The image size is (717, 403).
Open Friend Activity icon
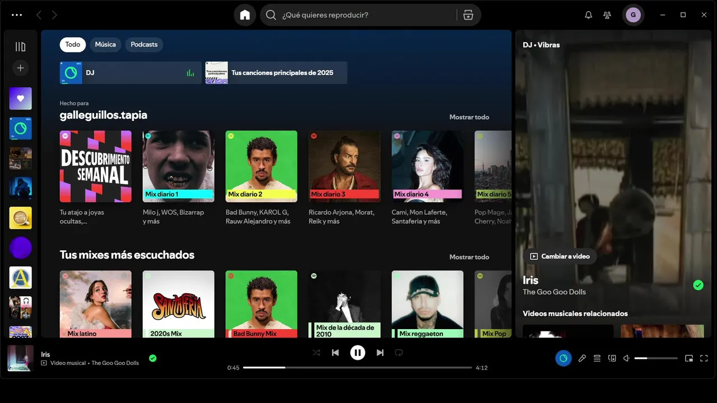point(607,15)
